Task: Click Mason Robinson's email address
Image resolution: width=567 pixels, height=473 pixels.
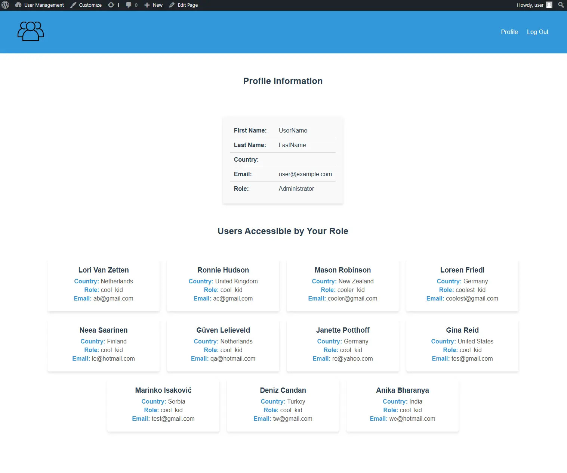Action: tap(352, 298)
